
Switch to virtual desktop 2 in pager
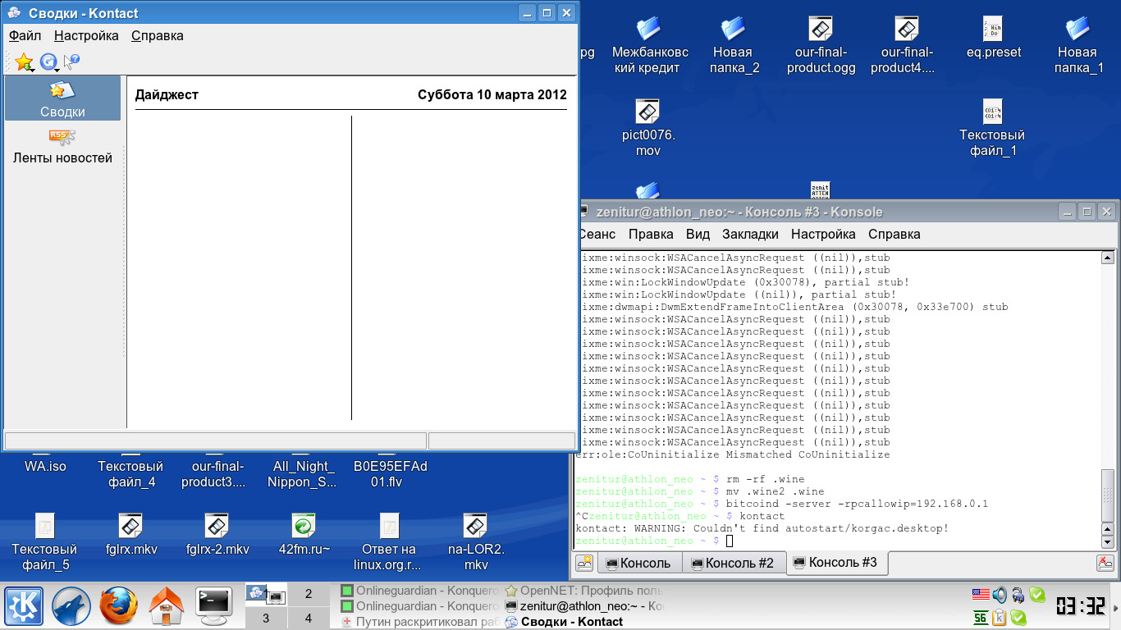coord(309,594)
